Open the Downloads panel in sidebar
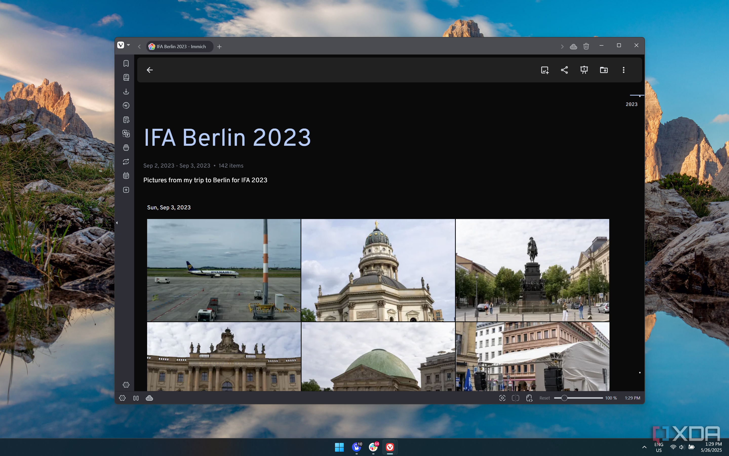The height and width of the screenshot is (456, 729). (x=126, y=92)
